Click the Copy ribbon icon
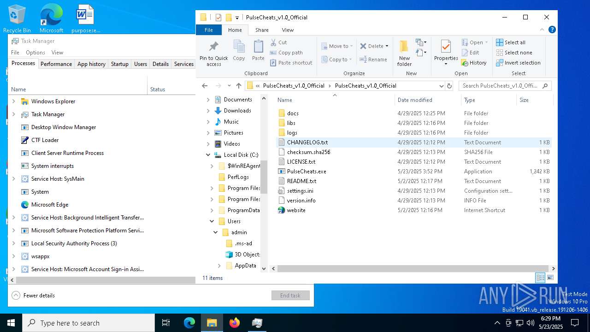 coord(239,50)
